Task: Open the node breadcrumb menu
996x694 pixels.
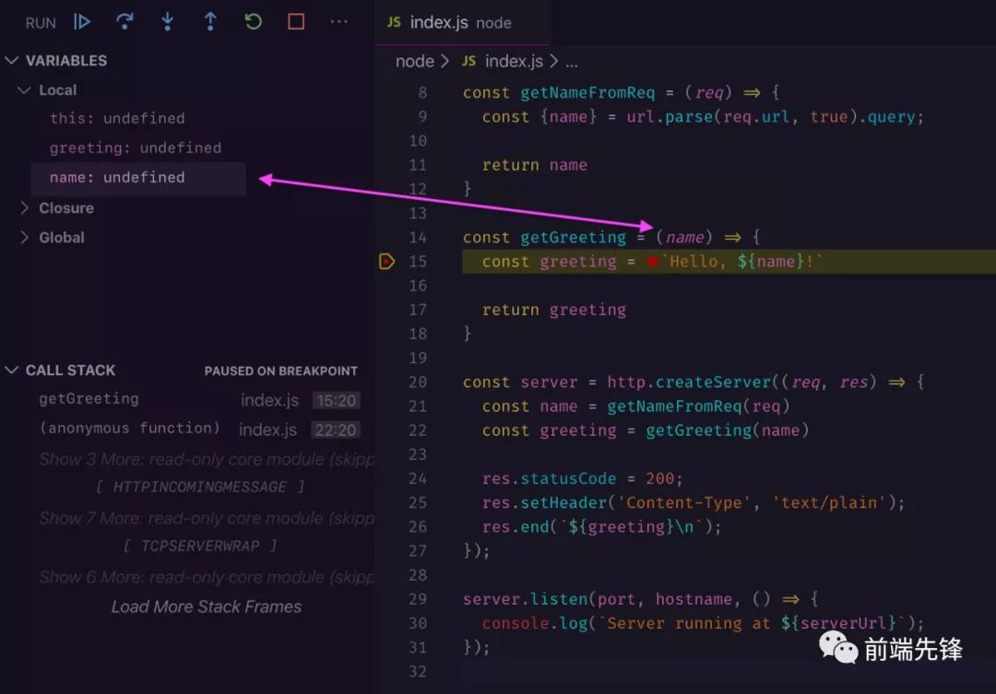Action: 415,61
